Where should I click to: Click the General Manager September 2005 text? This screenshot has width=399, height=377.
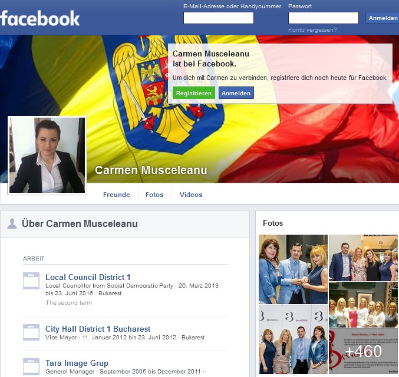[x=125, y=372]
